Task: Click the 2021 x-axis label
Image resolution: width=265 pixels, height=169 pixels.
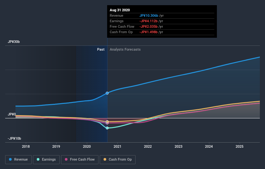Action: tap(117, 146)
